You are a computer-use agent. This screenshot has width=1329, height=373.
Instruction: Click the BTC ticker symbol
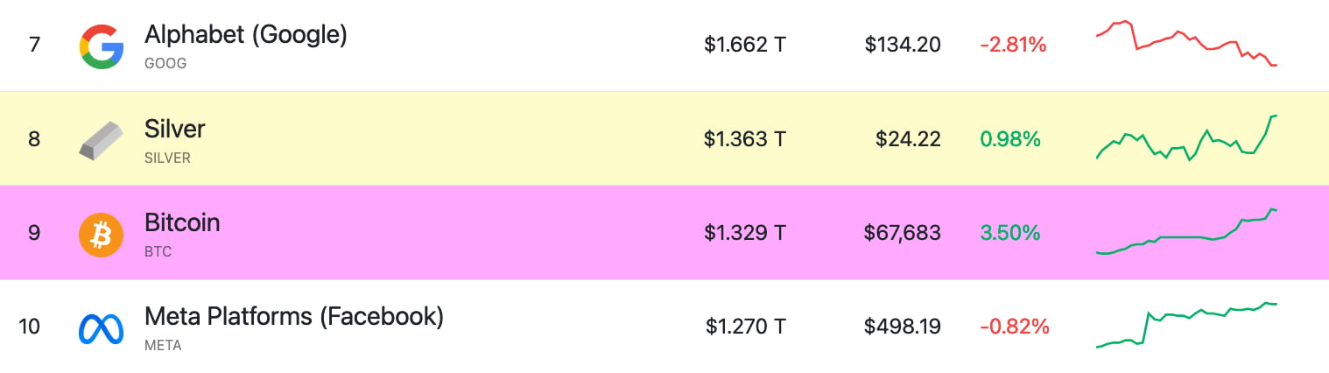click(x=158, y=252)
